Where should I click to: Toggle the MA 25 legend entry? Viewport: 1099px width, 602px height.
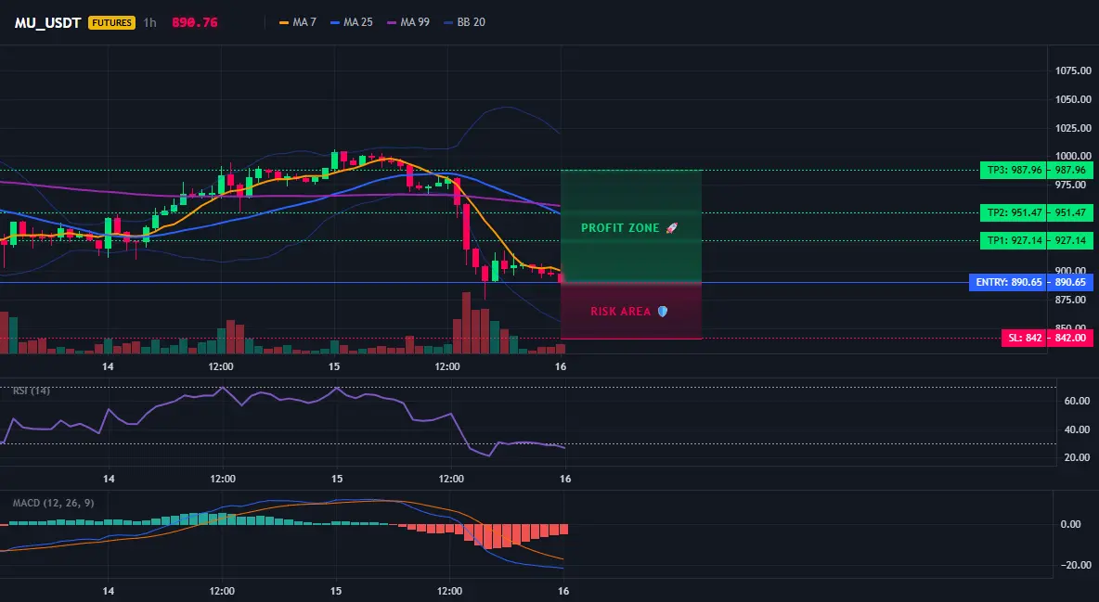[x=351, y=22]
